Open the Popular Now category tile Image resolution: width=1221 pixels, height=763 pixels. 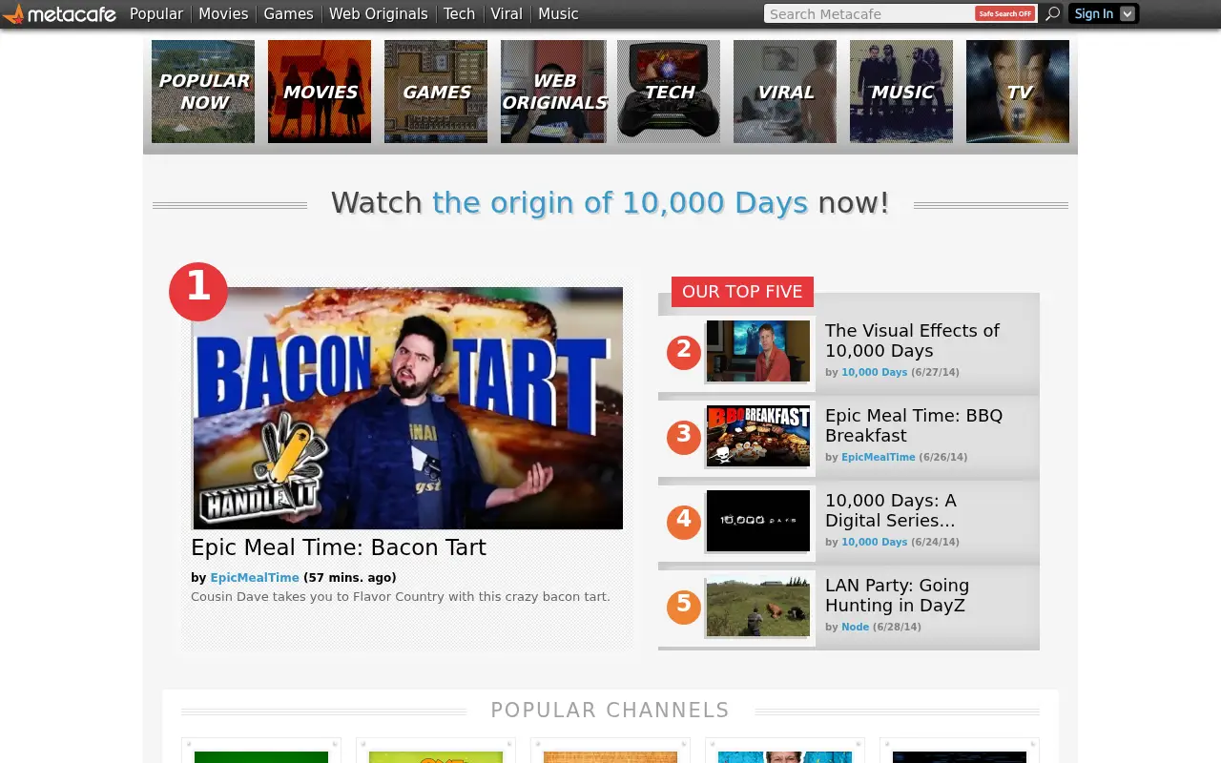tap(203, 92)
